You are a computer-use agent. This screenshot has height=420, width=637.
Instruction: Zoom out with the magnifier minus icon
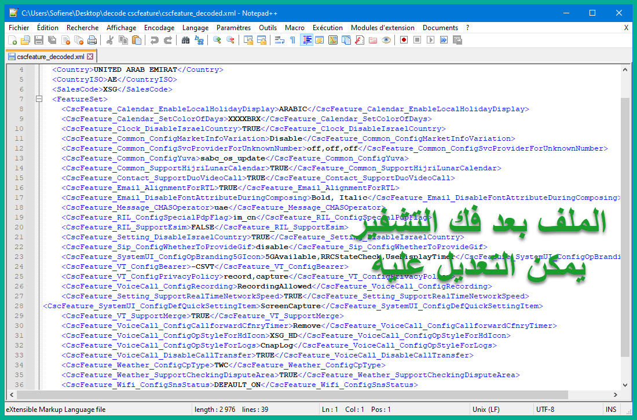tap(230, 40)
